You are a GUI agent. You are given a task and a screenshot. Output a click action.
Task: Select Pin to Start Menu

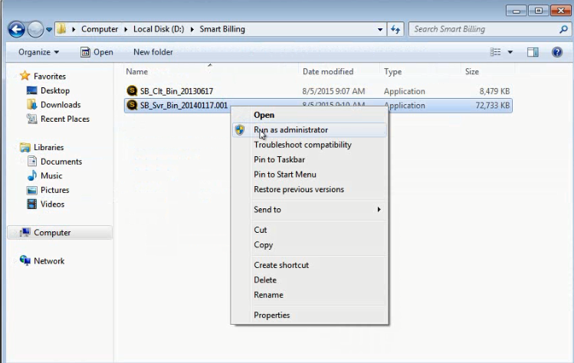coord(310,175)
